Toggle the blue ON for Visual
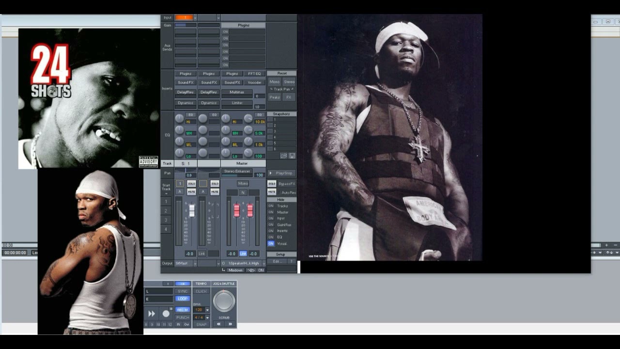The height and width of the screenshot is (349, 620). coord(271,243)
